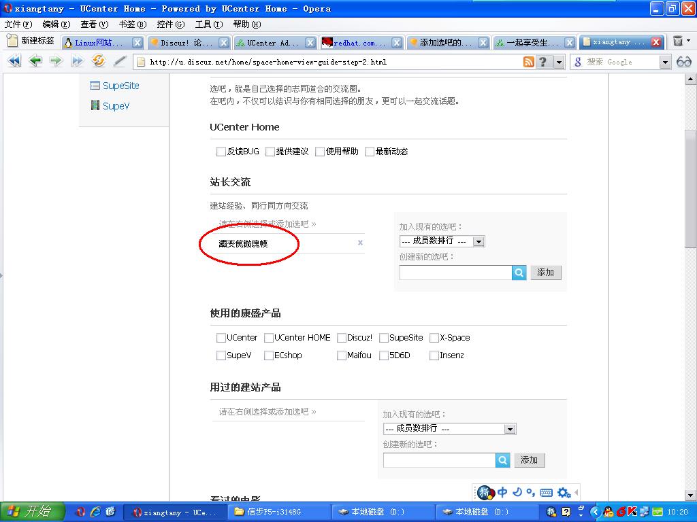Open the 编辑 menu
The width and height of the screenshot is (697, 522).
(56, 24)
